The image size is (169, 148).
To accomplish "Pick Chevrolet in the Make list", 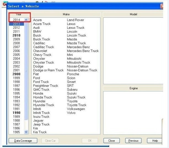I will click(40, 51).
